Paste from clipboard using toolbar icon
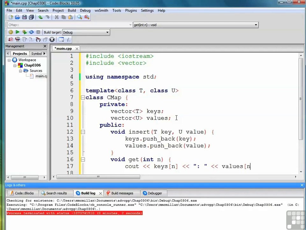Screen dimensions: 306x230 point(70,17)
